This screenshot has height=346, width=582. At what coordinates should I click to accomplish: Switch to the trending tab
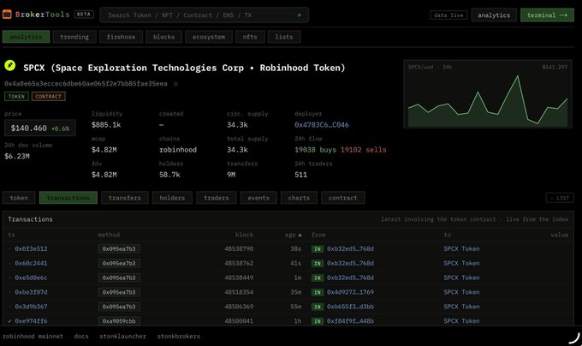tap(74, 37)
